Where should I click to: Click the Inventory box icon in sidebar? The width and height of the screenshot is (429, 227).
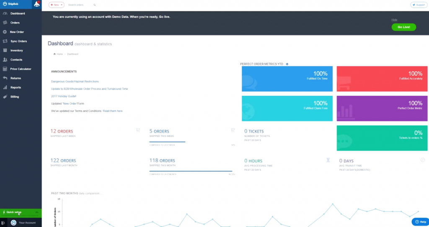tap(5, 50)
